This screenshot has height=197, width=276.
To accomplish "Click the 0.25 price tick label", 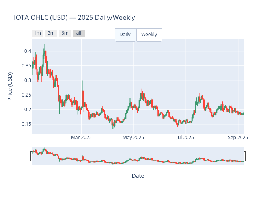I will (26, 95).
